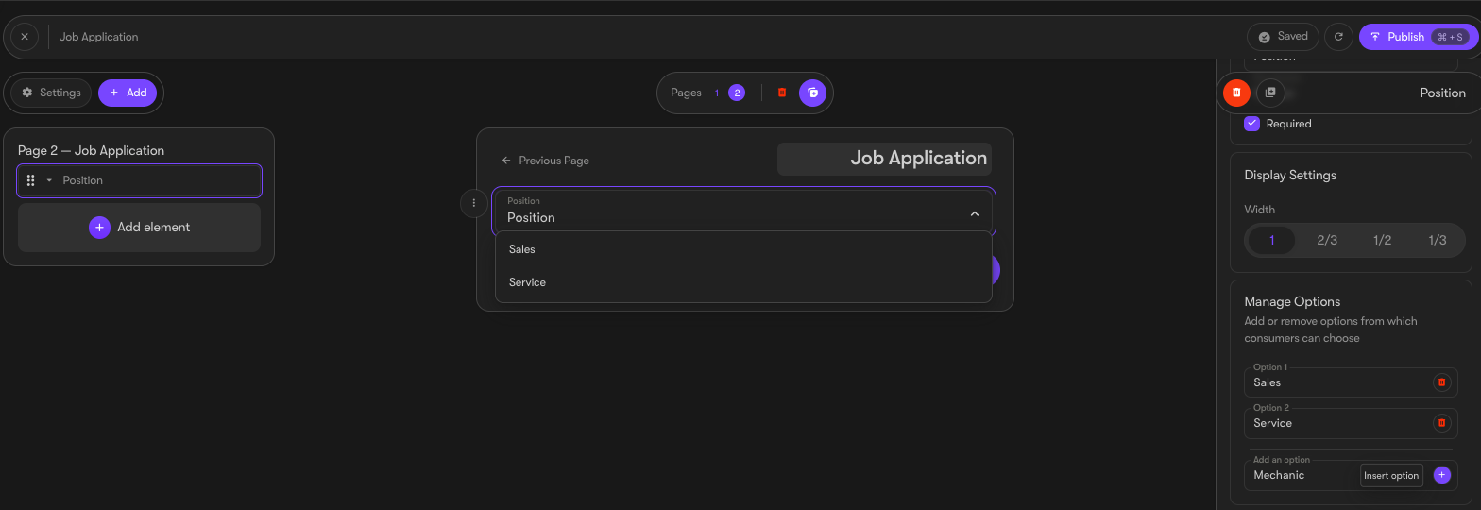
Task: Click the purple Add button
Action: pos(128,93)
